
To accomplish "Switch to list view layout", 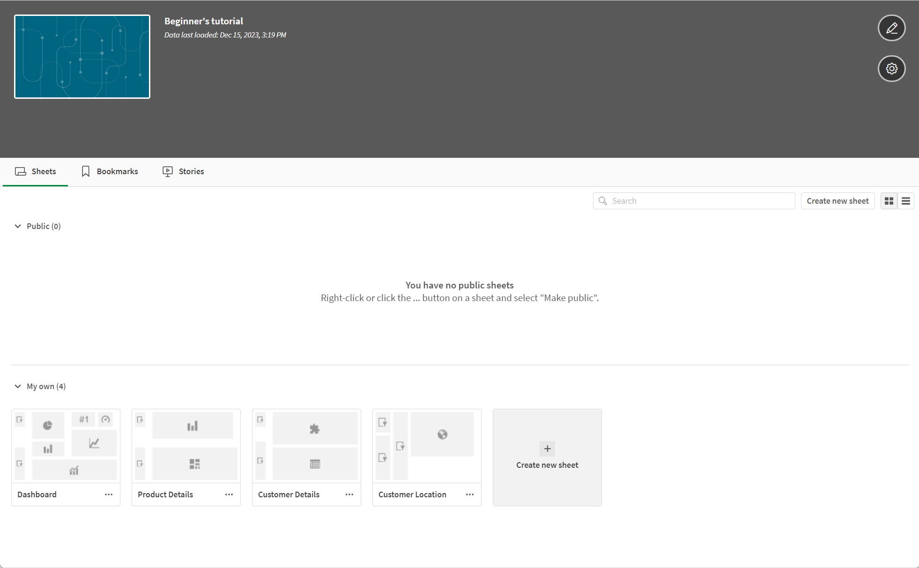I will click(x=906, y=201).
